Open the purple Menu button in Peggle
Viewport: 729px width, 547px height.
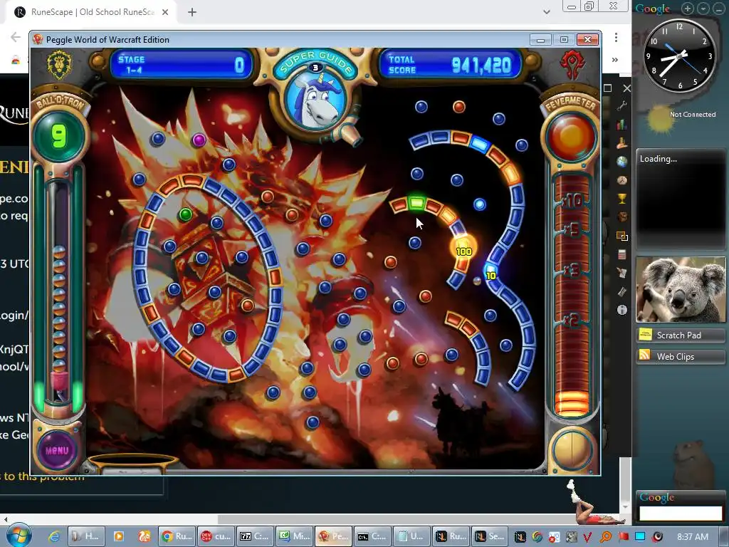[x=57, y=450]
